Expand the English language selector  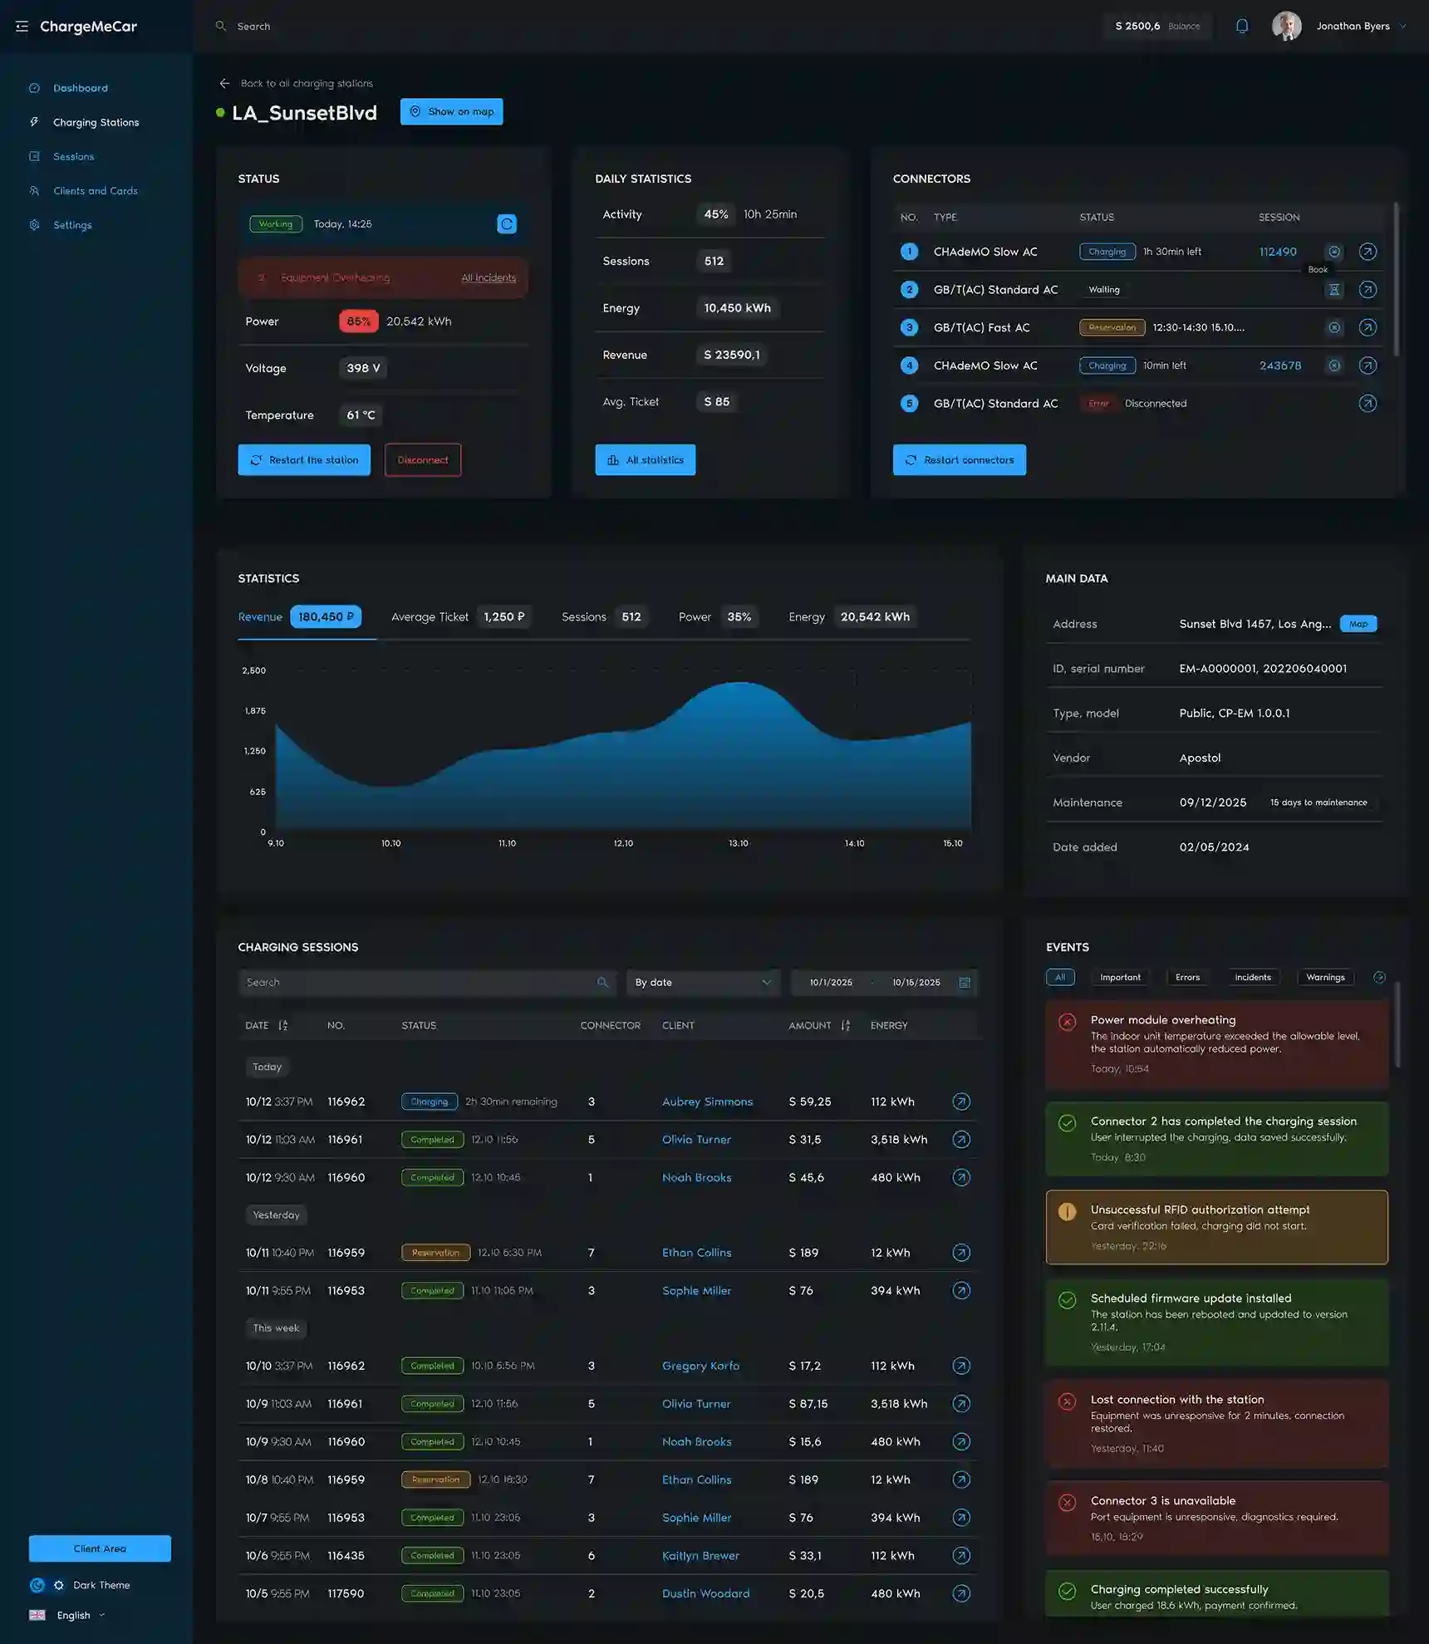[73, 1616]
